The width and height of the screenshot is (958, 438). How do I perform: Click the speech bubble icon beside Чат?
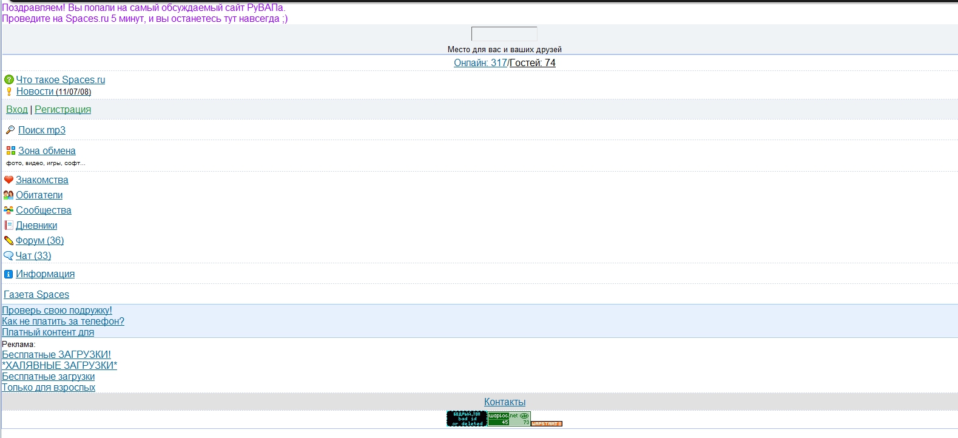point(8,255)
